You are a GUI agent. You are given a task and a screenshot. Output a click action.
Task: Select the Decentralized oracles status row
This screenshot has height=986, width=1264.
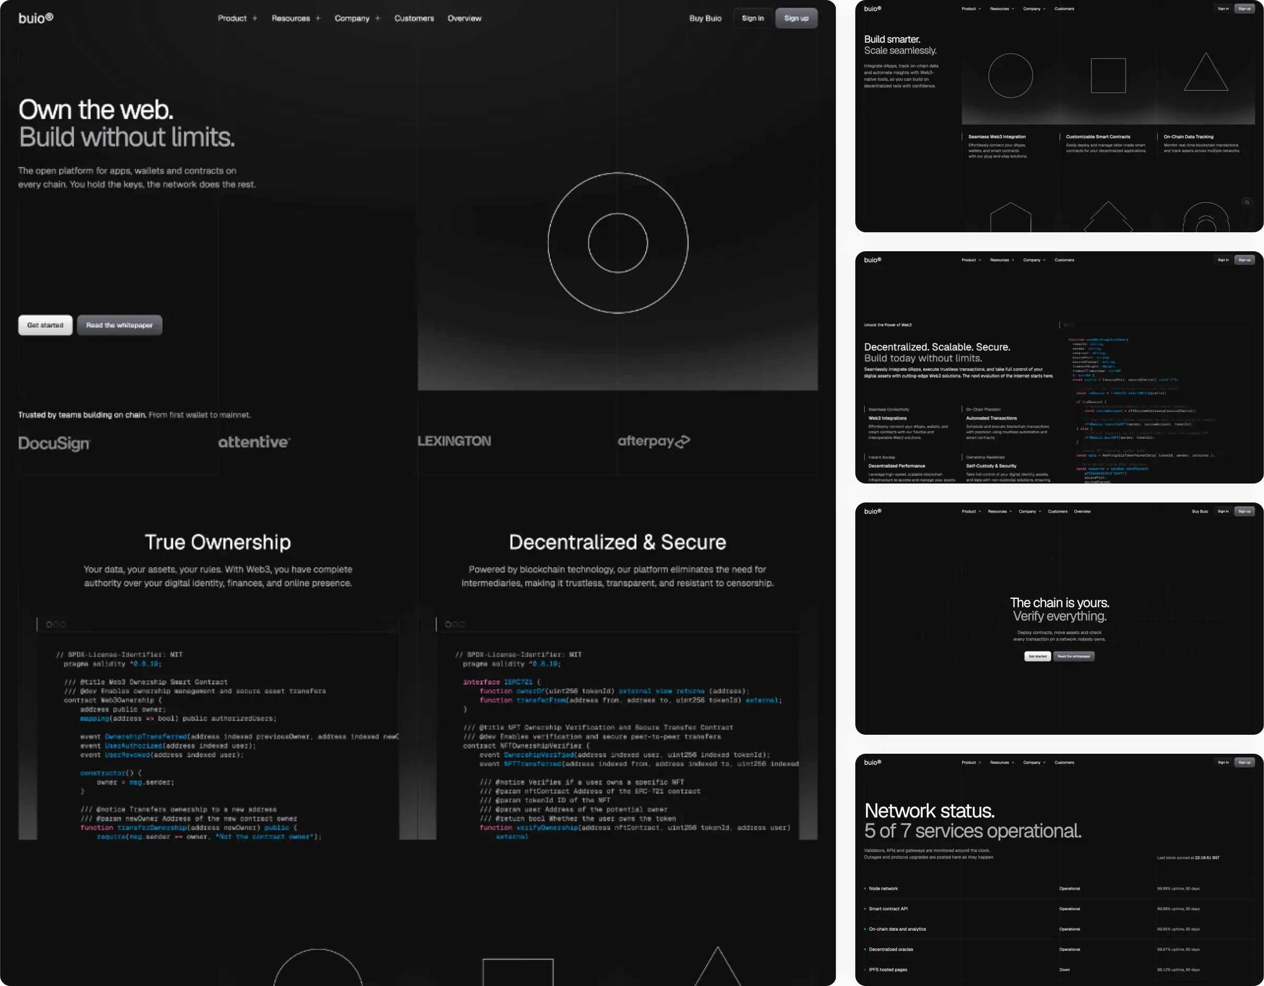pos(1059,949)
